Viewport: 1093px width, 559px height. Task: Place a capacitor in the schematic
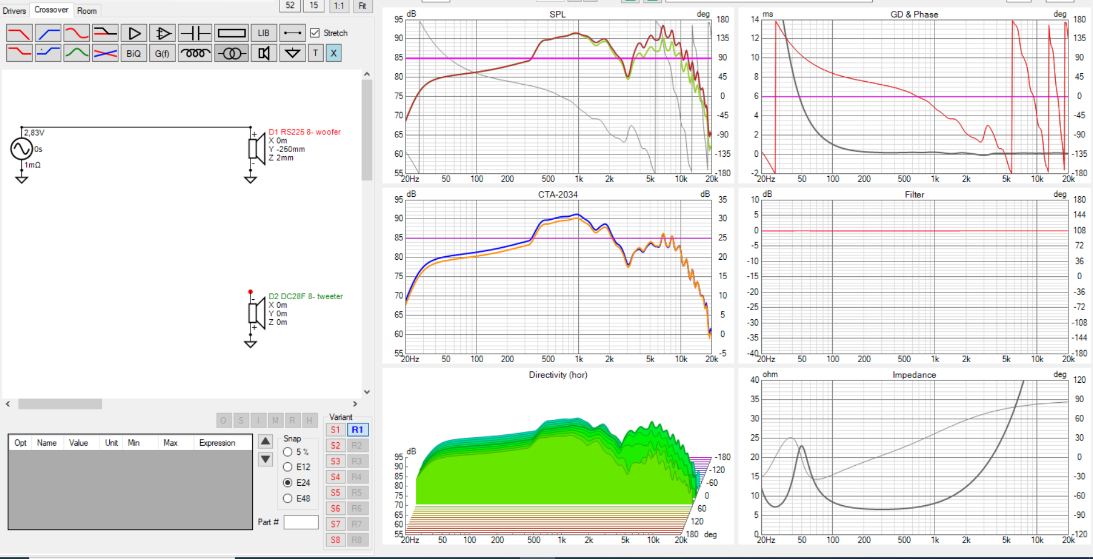[x=195, y=33]
